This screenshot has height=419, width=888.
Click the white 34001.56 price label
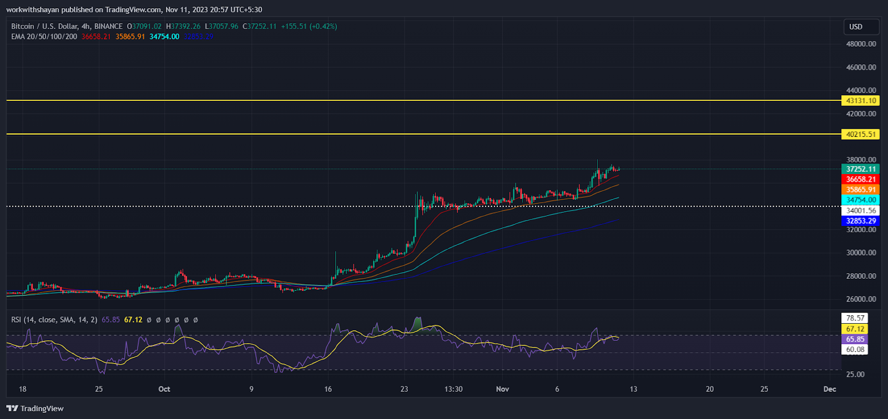click(860, 211)
